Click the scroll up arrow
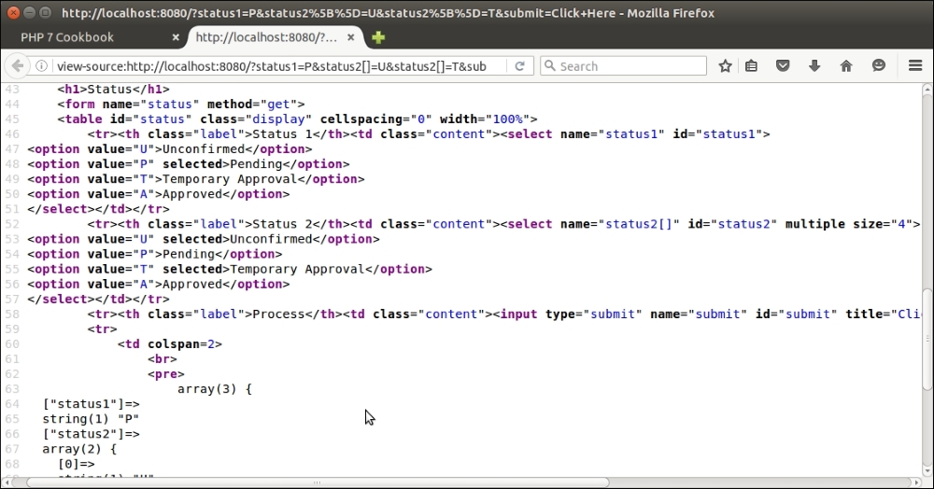This screenshot has width=934, height=489. pos(927,90)
